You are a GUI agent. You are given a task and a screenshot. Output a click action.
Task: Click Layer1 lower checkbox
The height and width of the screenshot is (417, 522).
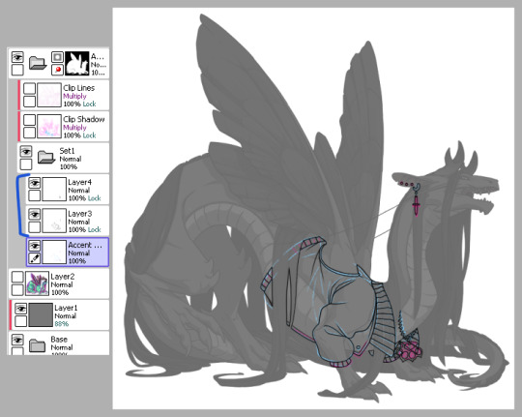click(x=21, y=321)
